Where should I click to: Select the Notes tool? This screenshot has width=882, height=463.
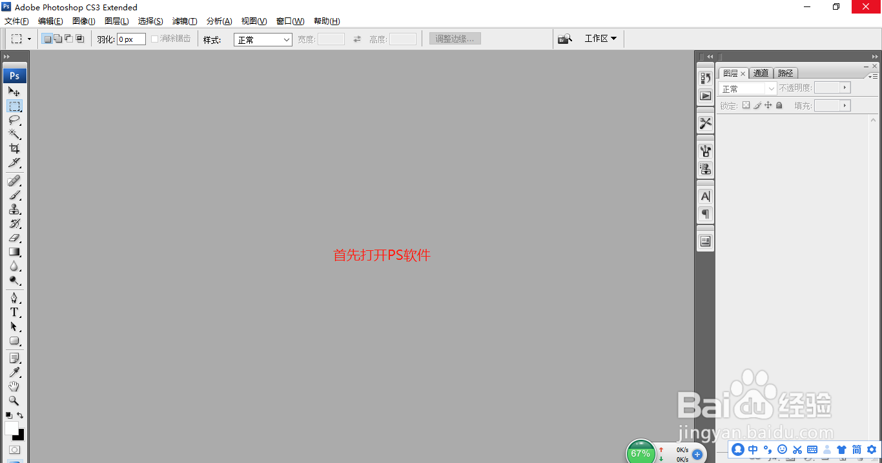click(14, 358)
